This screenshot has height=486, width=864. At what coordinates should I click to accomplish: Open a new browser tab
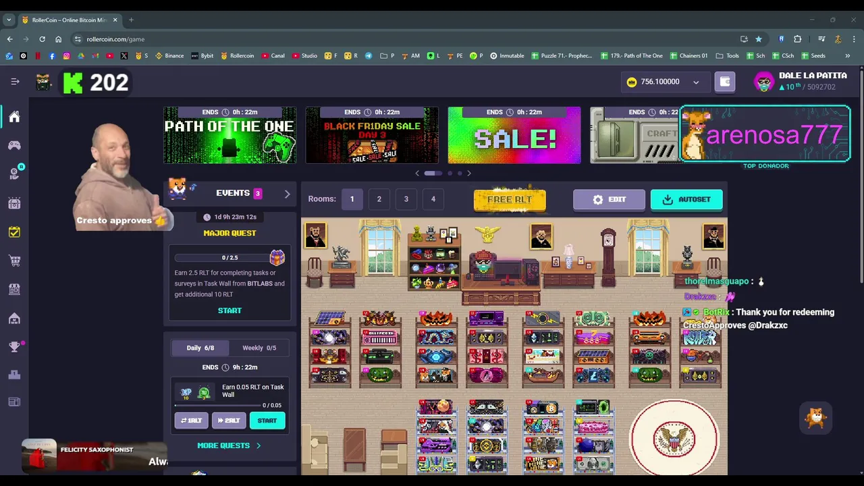(131, 20)
